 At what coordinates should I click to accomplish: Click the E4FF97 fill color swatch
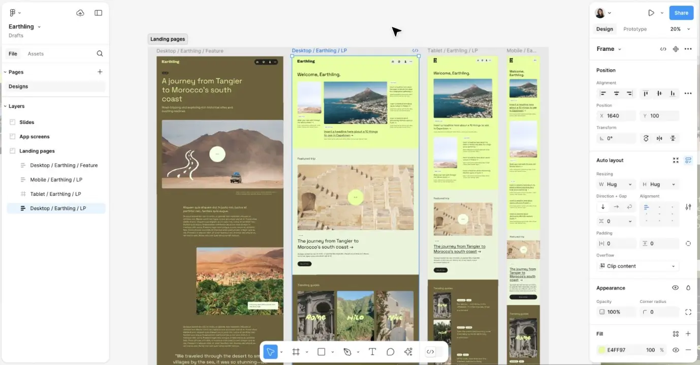pos(602,350)
